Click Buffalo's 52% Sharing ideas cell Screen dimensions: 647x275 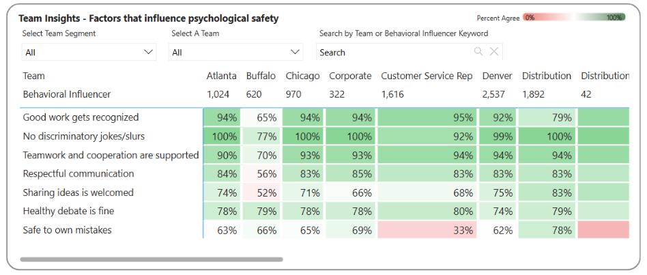click(x=261, y=192)
